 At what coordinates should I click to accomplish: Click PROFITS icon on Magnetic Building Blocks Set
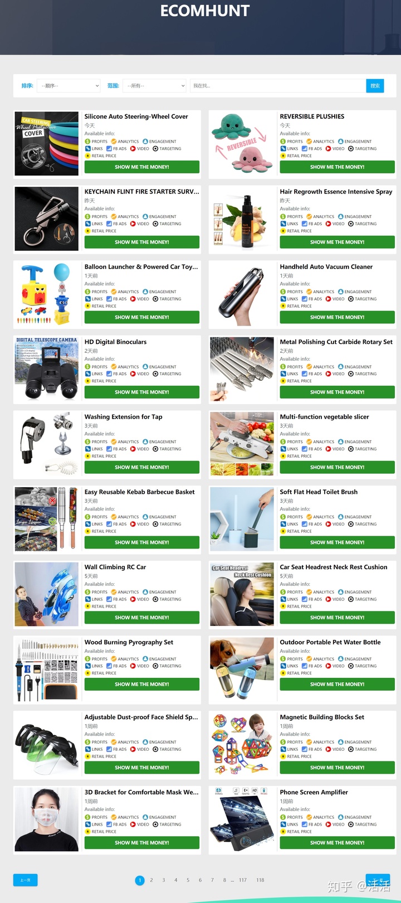point(283,742)
